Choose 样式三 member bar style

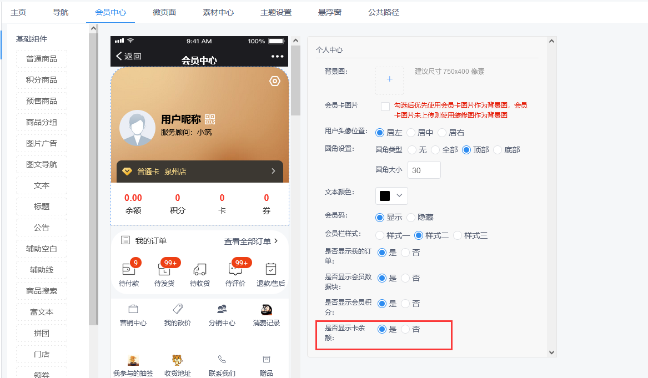click(x=457, y=235)
